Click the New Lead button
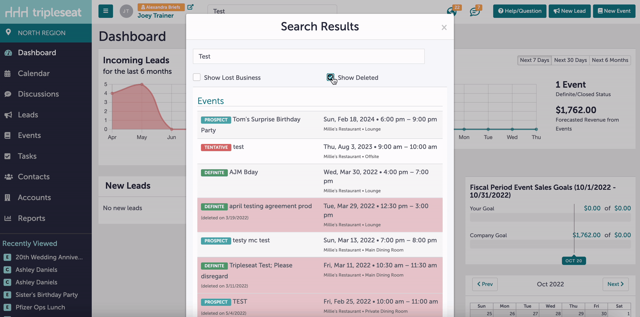The image size is (640, 317). click(569, 11)
